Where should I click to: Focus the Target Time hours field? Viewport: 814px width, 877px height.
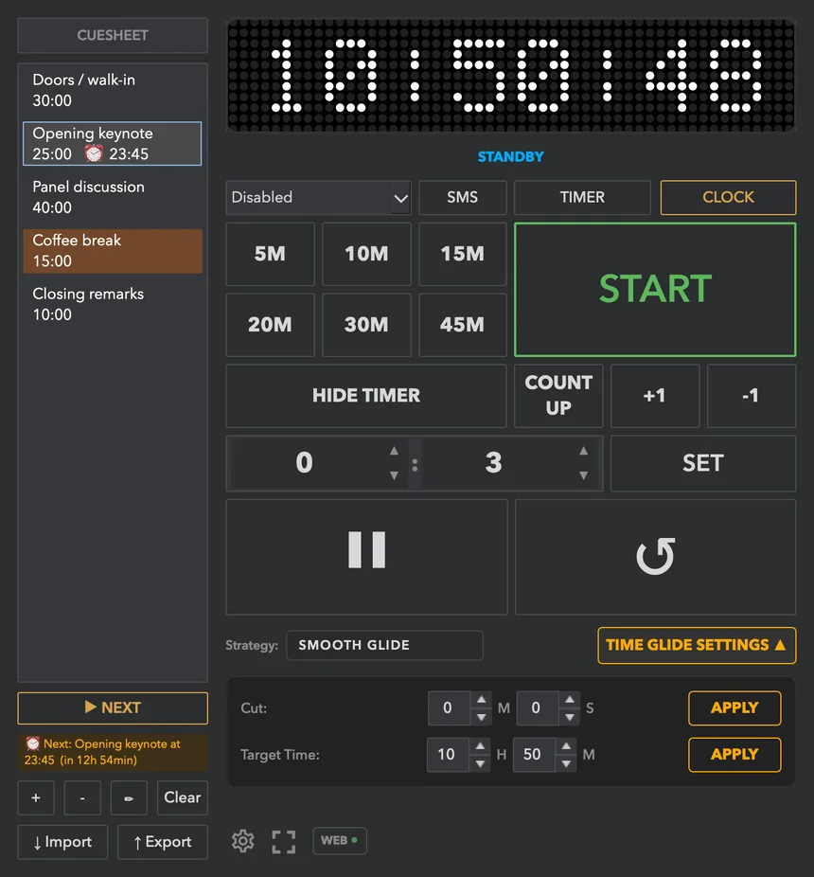point(448,755)
